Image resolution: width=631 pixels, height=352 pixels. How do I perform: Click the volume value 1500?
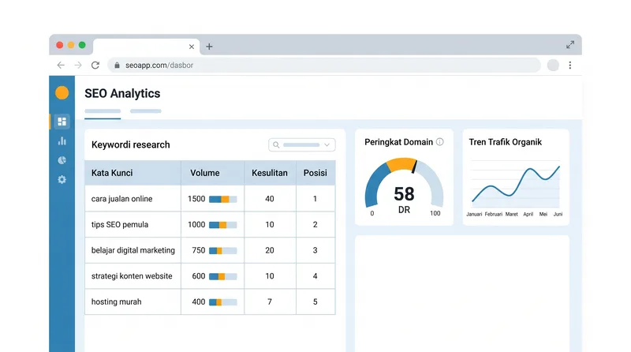click(196, 199)
